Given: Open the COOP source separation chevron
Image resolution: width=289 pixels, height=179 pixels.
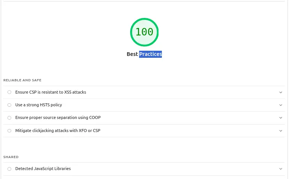Looking at the screenshot, I should 280,118.
